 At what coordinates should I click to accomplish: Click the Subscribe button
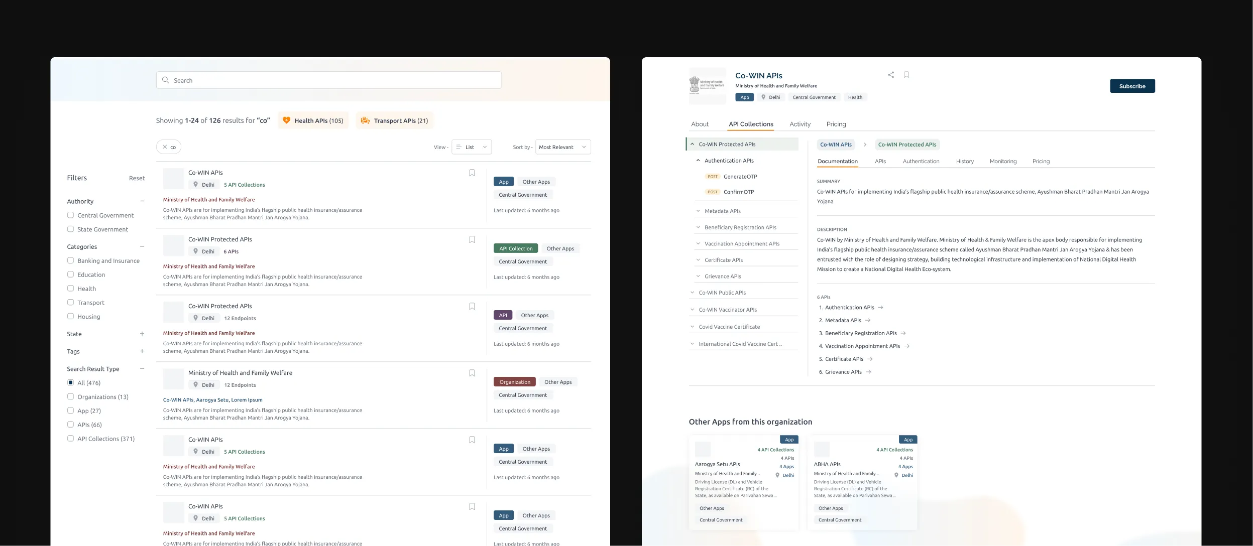point(1132,86)
